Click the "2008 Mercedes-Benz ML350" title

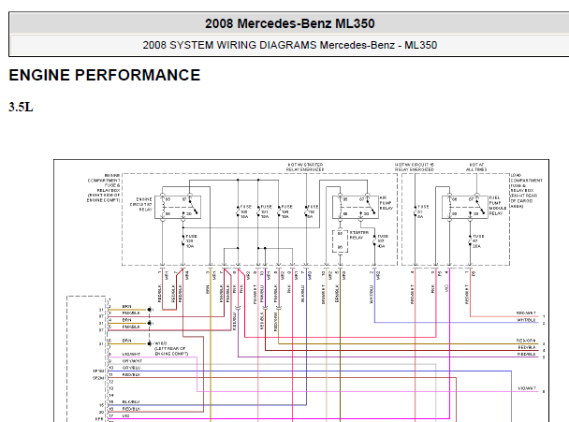[289, 23]
